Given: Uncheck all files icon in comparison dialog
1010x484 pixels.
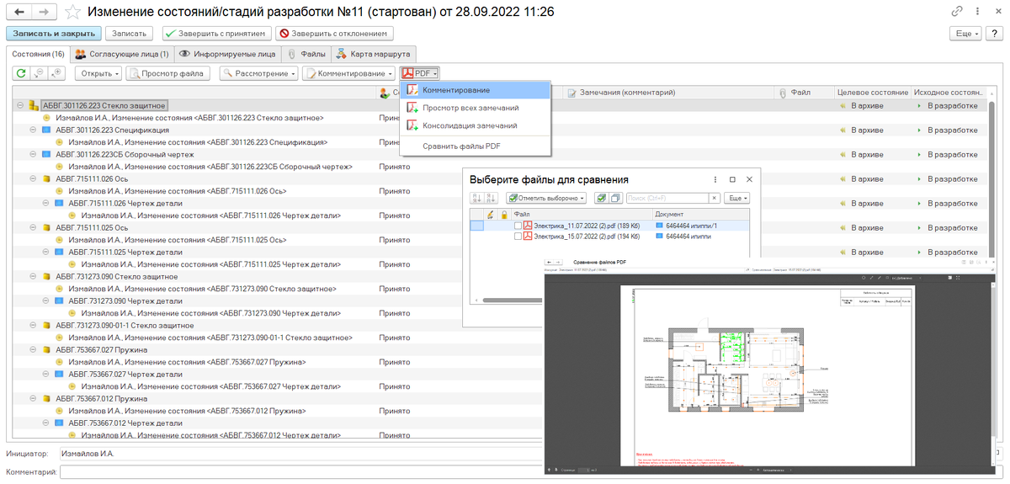Looking at the screenshot, I should 615,198.
